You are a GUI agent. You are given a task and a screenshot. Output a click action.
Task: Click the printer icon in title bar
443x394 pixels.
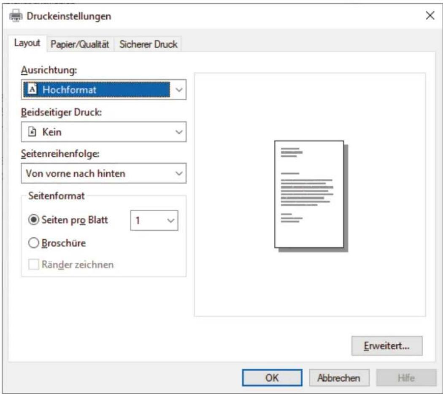(x=16, y=16)
